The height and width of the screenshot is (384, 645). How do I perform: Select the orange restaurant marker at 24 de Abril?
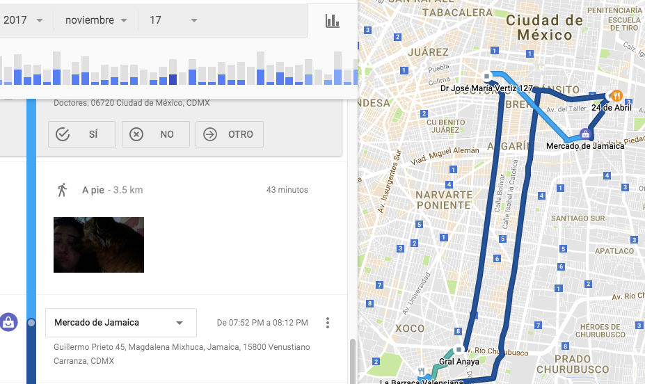click(x=615, y=95)
